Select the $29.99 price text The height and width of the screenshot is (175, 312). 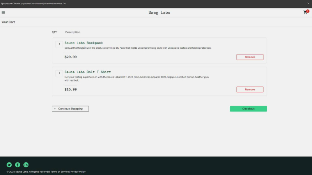click(x=71, y=57)
